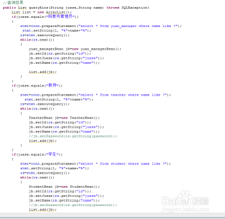Click the while(rs.next()) line above yuan_managerBean declaration
The height and width of the screenshot is (219, 225).
[37, 40]
